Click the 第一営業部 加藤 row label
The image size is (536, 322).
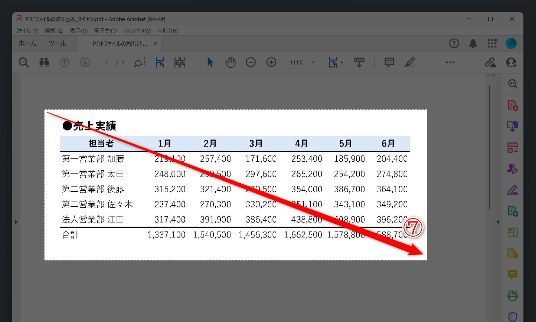(93, 159)
